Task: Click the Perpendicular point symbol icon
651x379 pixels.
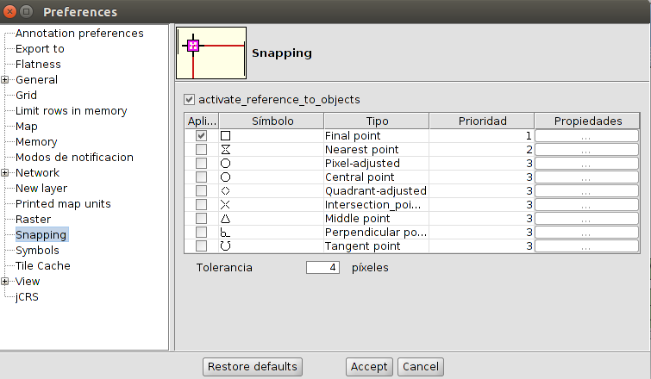Action: [226, 233]
